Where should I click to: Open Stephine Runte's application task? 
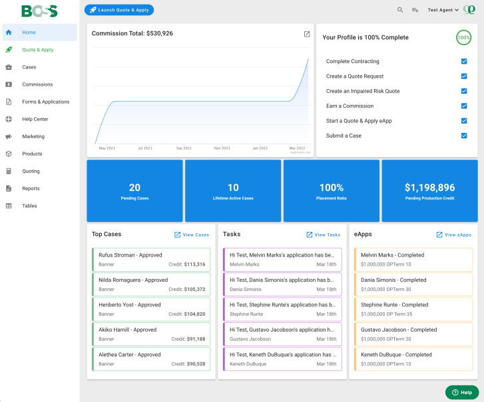click(x=282, y=309)
